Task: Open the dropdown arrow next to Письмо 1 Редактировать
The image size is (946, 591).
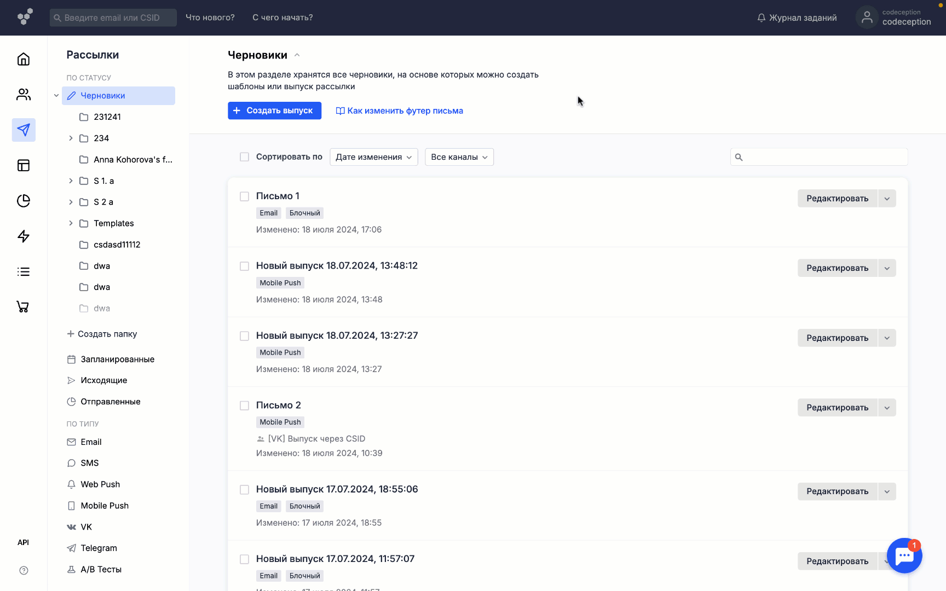Action: click(887, 199)
